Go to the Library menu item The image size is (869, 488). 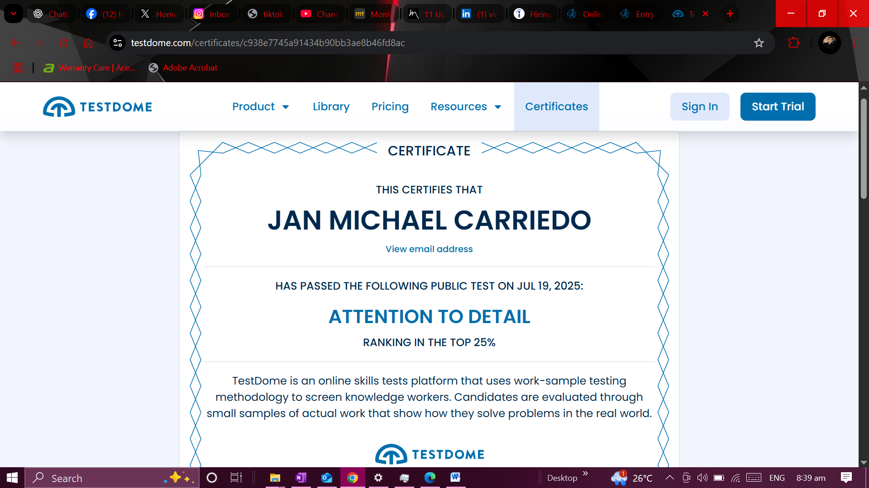point(331,107)
